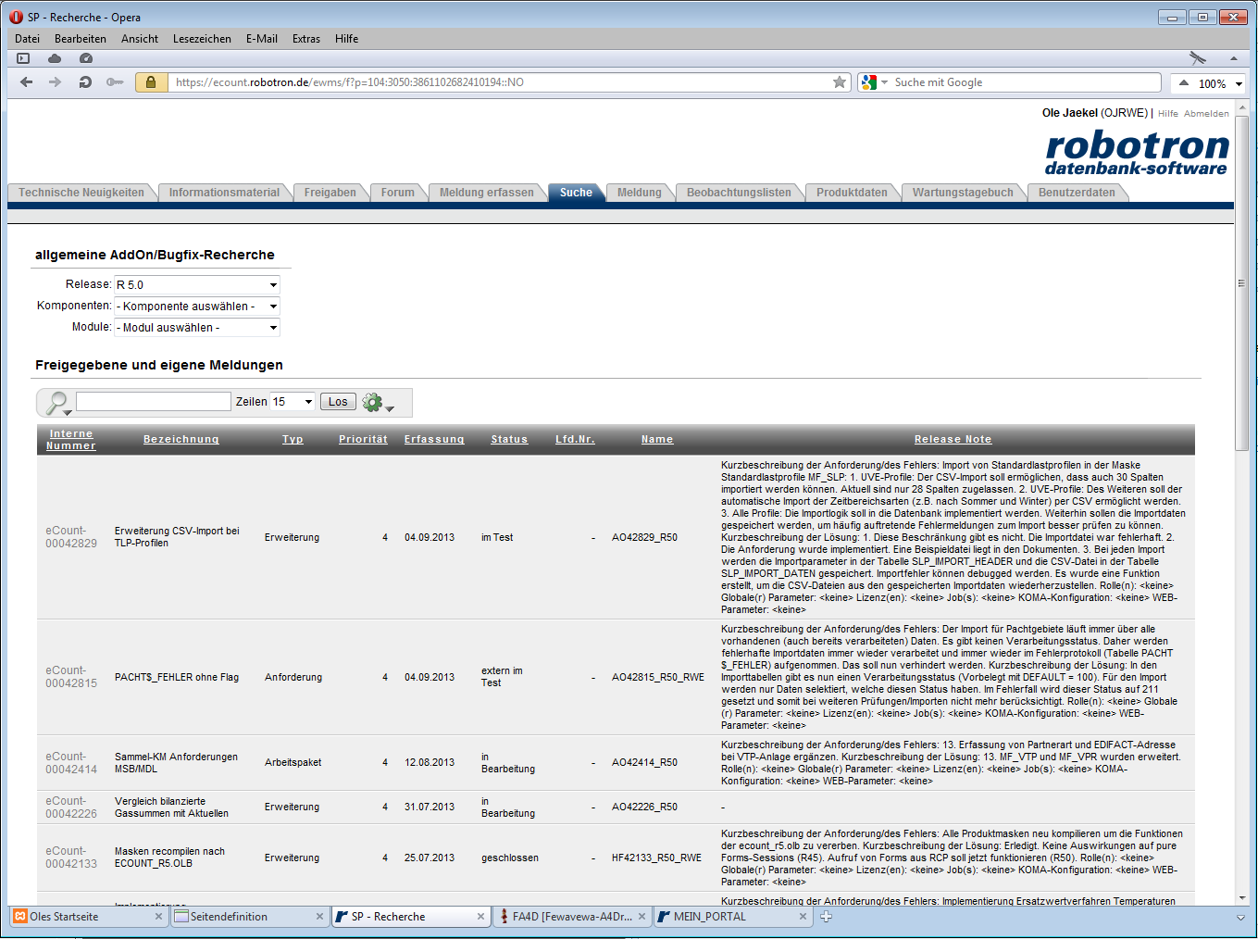Click the vertical page scrollbar thumb

point(1242,283)
